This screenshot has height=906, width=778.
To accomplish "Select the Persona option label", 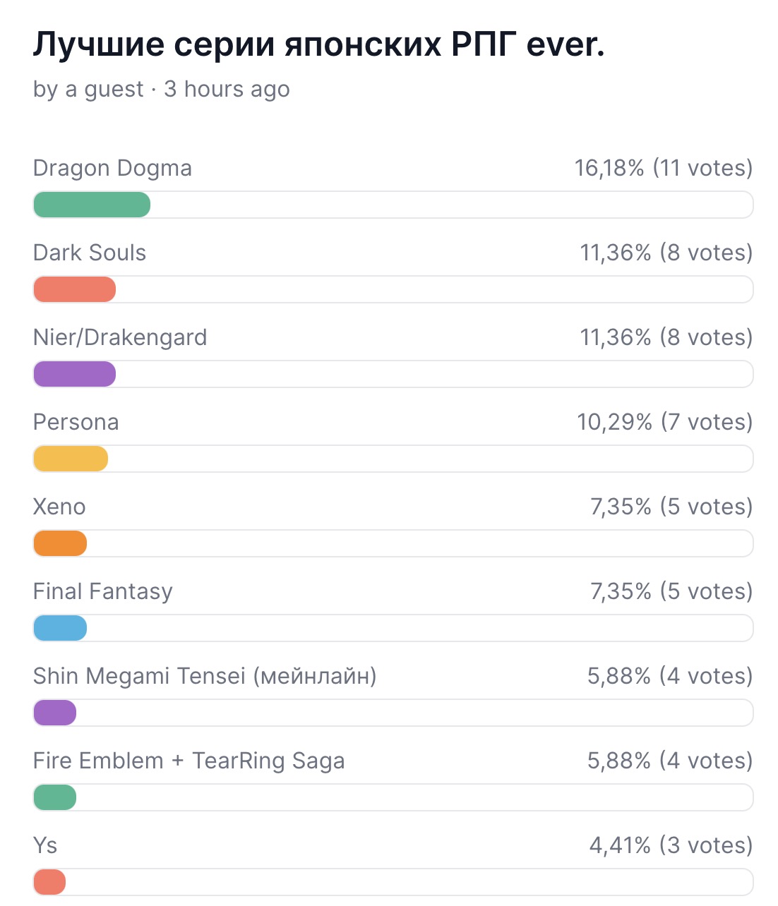I will [76, 422].
